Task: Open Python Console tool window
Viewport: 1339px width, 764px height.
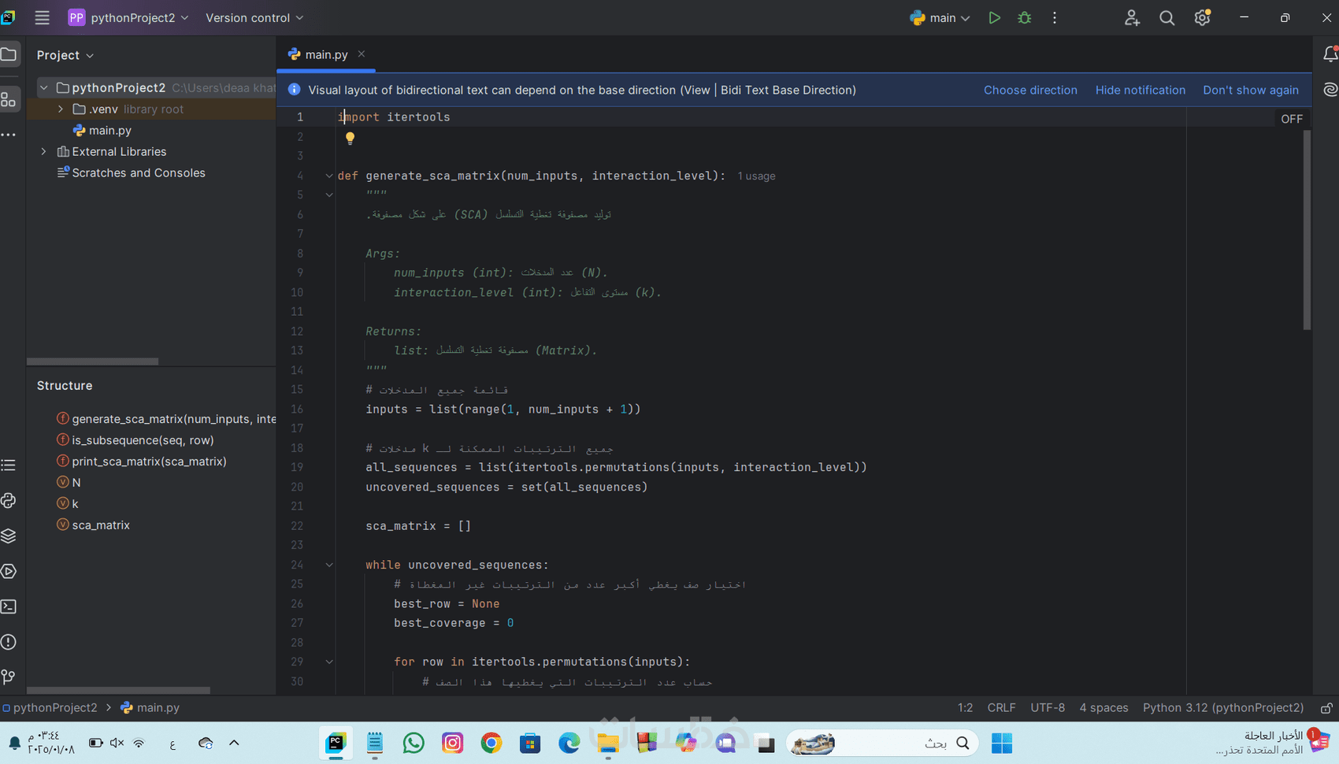Action: click(9, 501)
